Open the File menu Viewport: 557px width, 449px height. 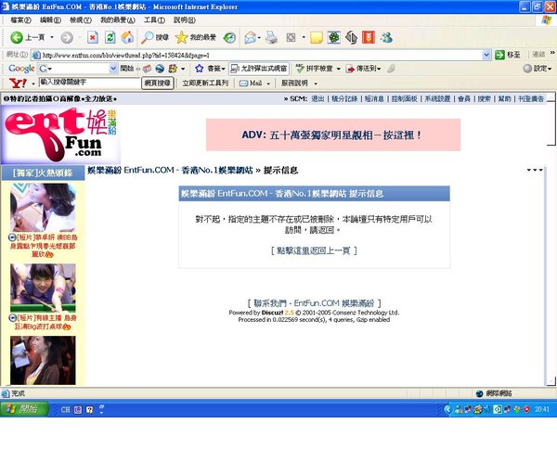point(20,20)
